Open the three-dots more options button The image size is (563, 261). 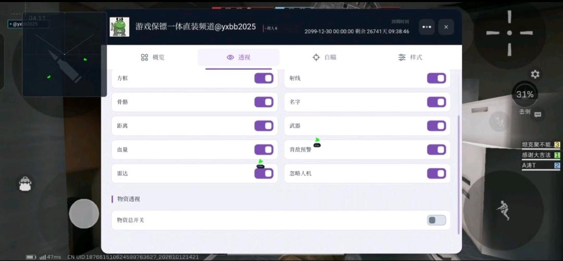click(x=426, y=27)
